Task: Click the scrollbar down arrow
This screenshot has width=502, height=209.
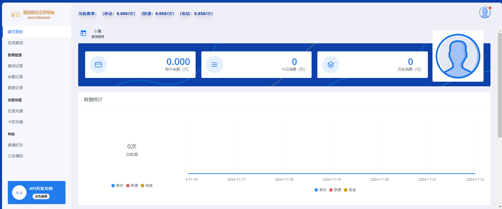Action: [x=500, y=207]
